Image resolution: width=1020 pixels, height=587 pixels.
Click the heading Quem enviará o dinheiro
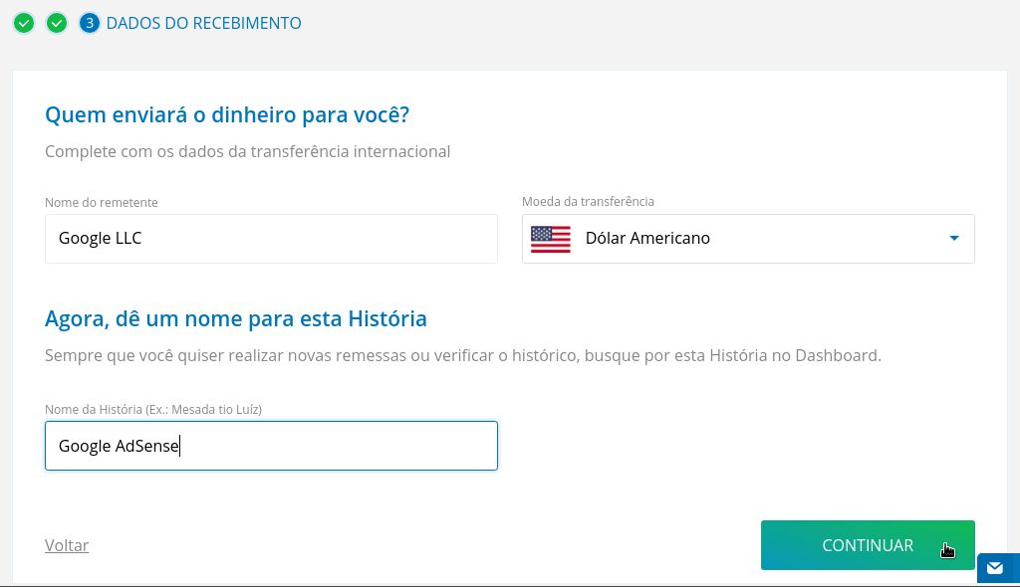pos(227,115)
